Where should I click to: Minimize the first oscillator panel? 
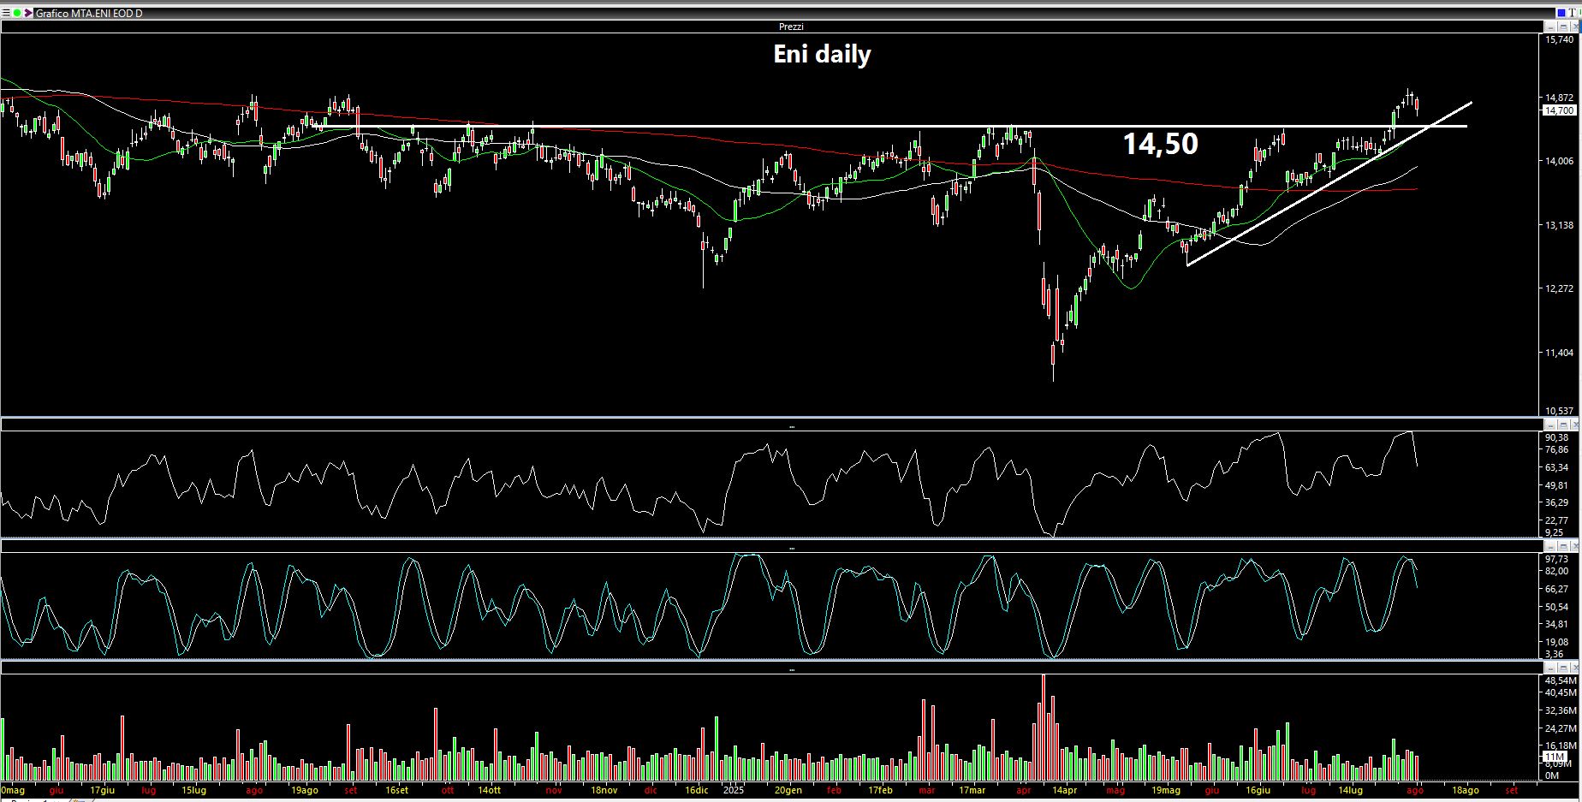1550,425
